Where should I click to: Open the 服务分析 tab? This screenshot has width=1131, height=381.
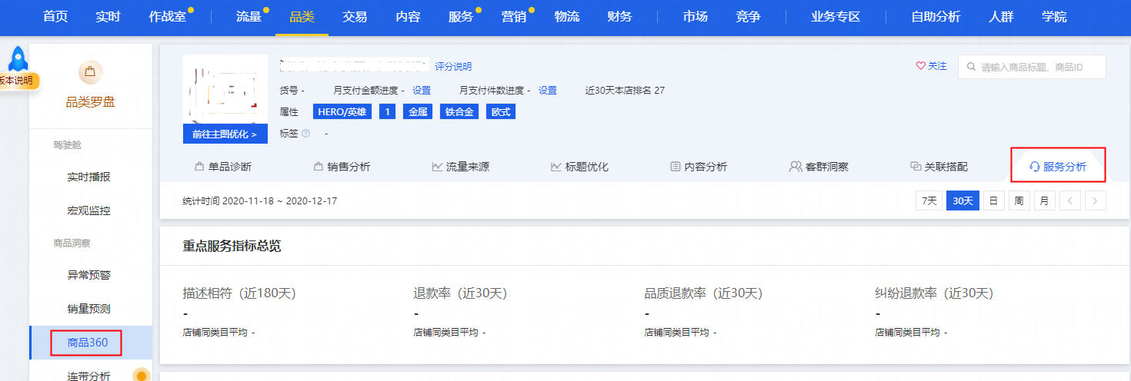(x=1058, y=167)
